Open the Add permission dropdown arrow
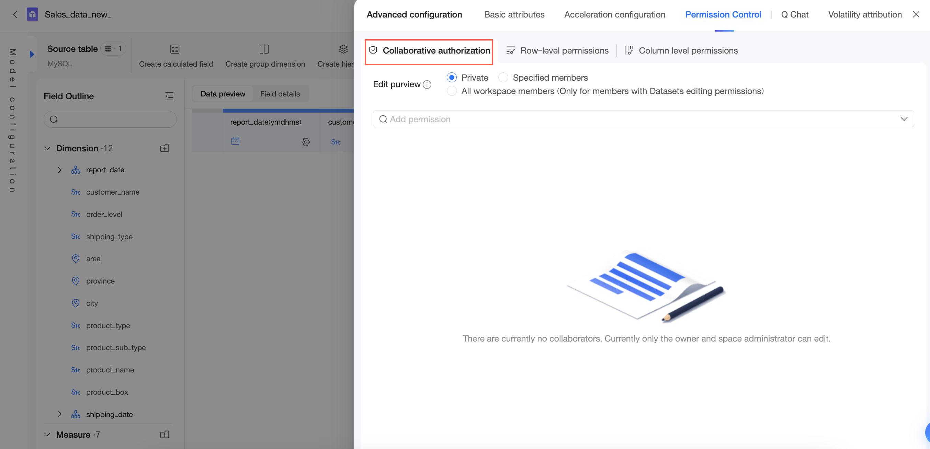The height and width of the screenshot is (449, 930). point(904,119)
